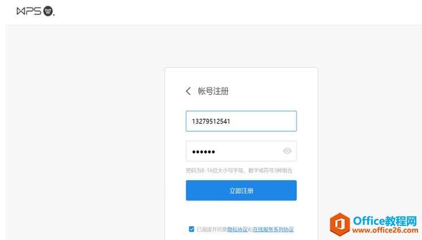Click the Office教程网 watermark title text
The height and width of the screenshot is (240, 422).
point(385,221)
